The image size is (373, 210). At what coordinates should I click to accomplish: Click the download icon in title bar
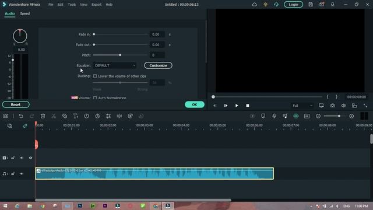coord(333,5)
